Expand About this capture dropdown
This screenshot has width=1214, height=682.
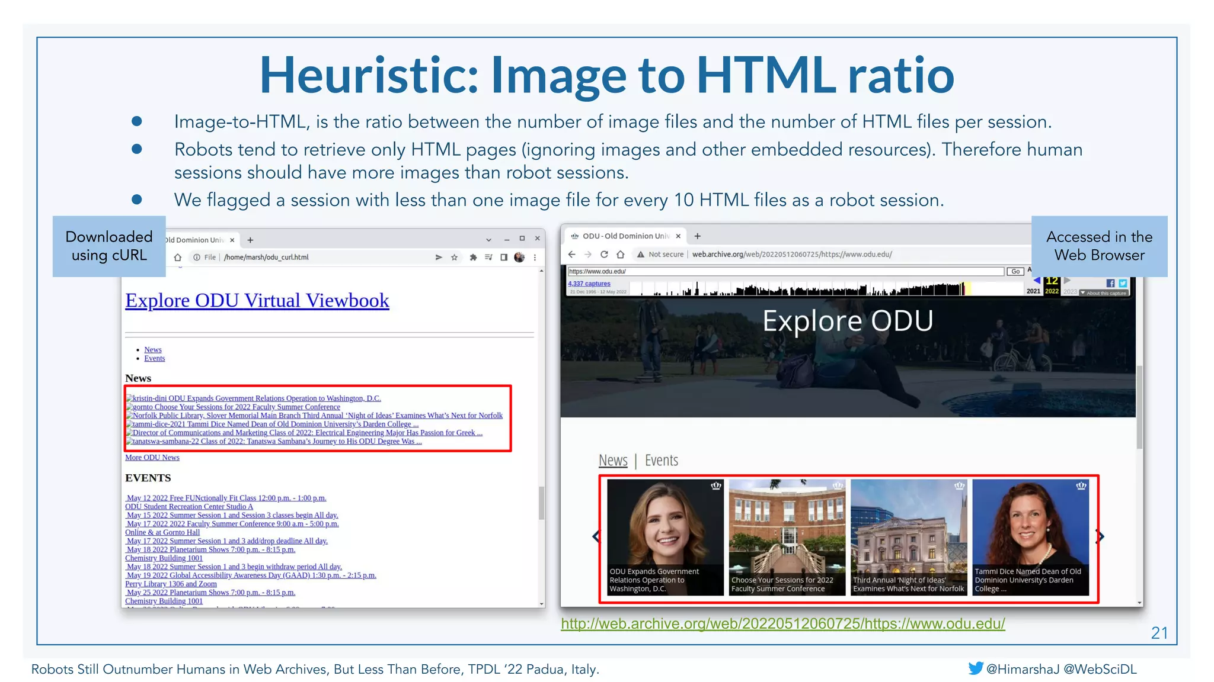coord(1103,293)
